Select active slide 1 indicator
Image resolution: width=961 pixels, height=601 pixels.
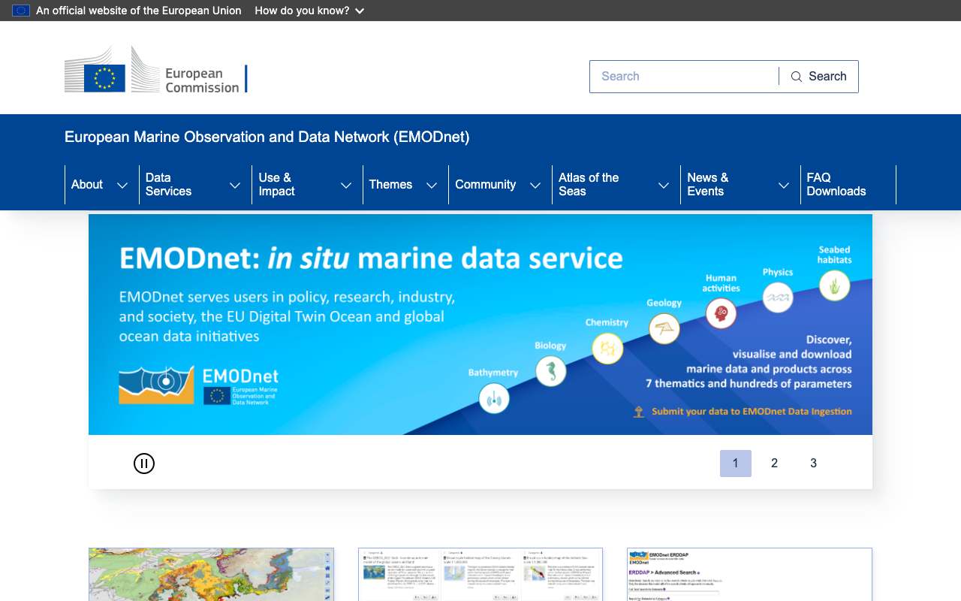736,464
